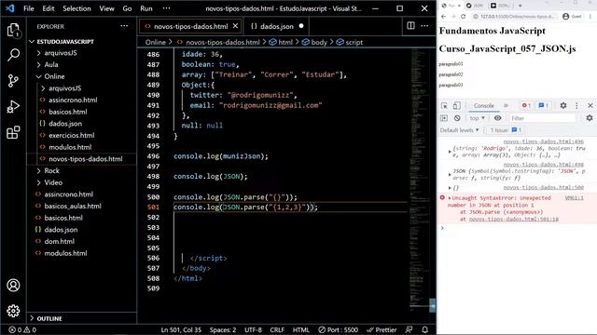Close the novos-tipos-dados.html tab
Viewport: 597px width, 335px height.
pos(235,26)
